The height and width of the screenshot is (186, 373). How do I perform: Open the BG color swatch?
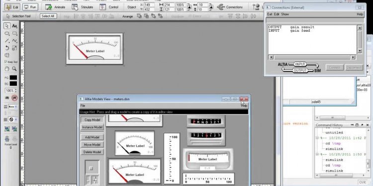click(x=13, y=83)
